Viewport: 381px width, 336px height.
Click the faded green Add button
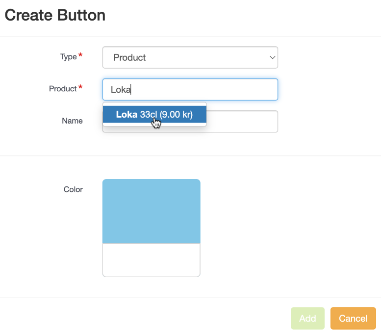[307, 318]
